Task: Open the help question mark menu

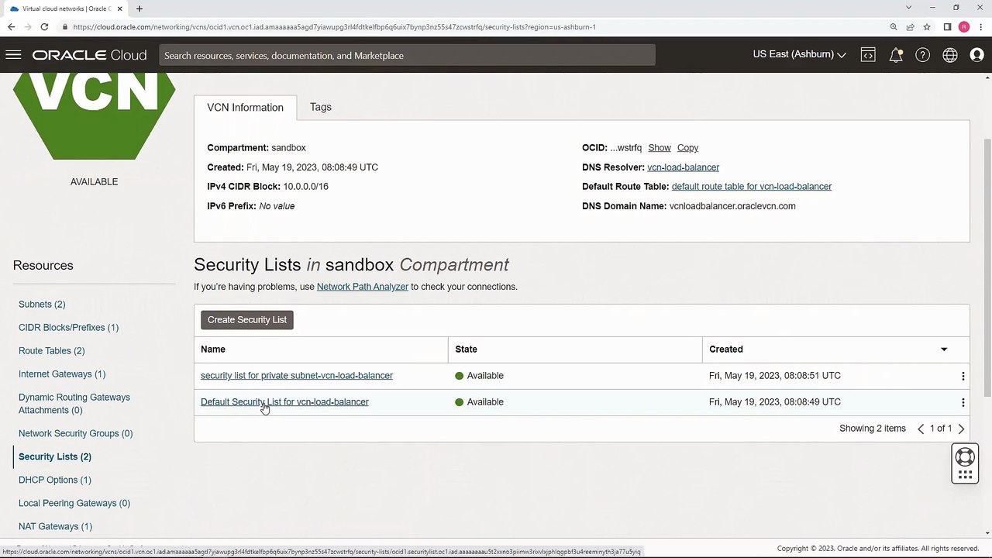Action: click(922, 55)
